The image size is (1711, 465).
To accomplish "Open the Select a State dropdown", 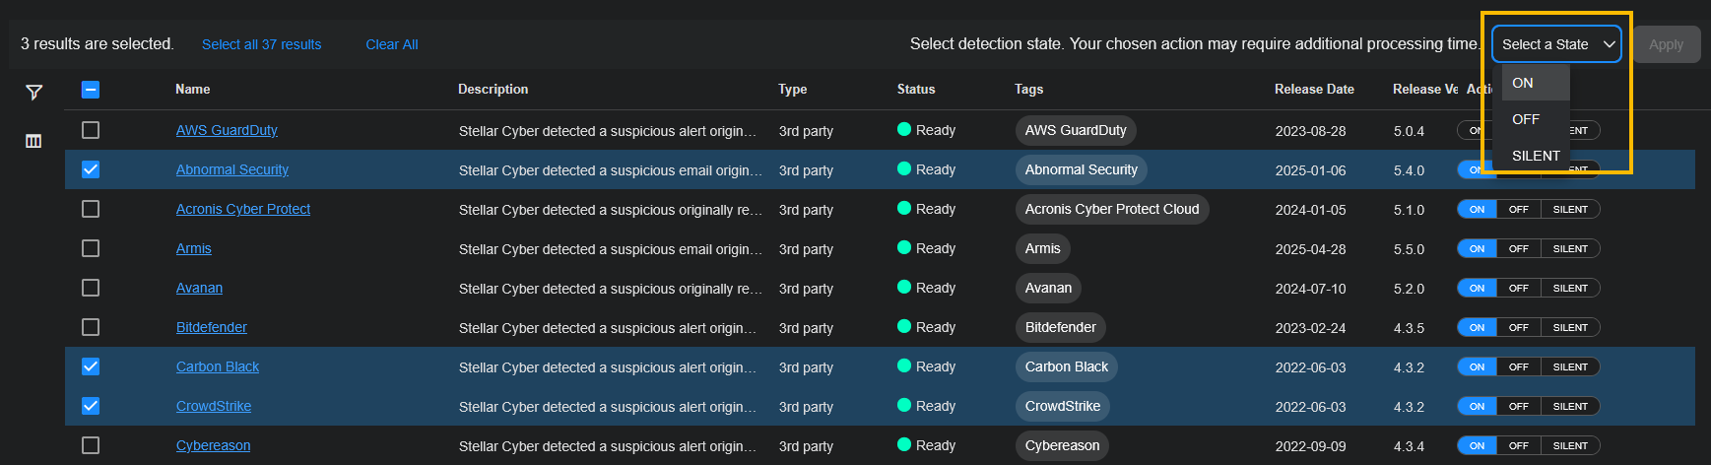I will pyautogui.click(x=1556, y=44).
